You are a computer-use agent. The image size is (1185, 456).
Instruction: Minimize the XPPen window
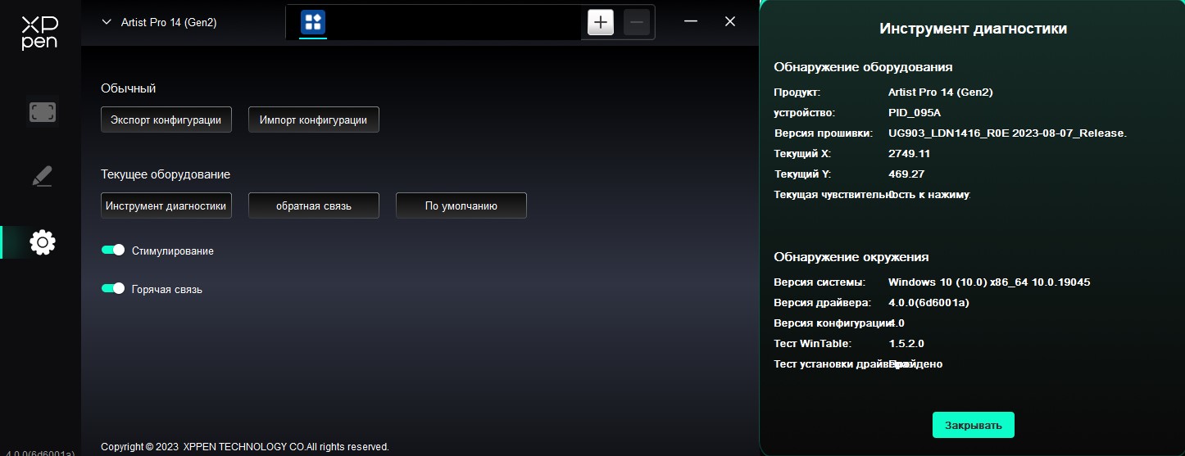691,22
